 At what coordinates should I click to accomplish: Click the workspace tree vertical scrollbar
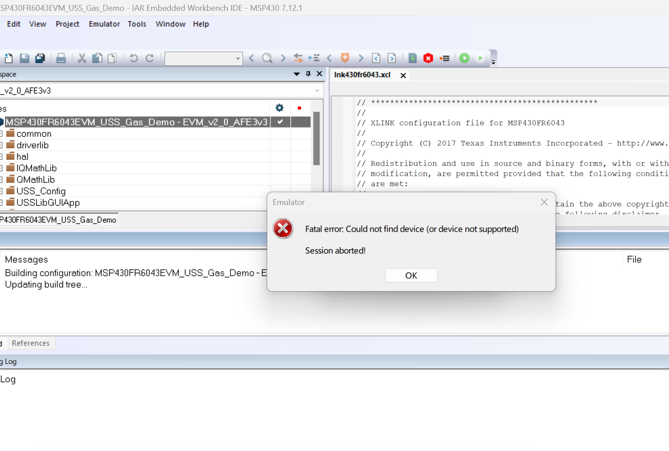click(316, 138)
